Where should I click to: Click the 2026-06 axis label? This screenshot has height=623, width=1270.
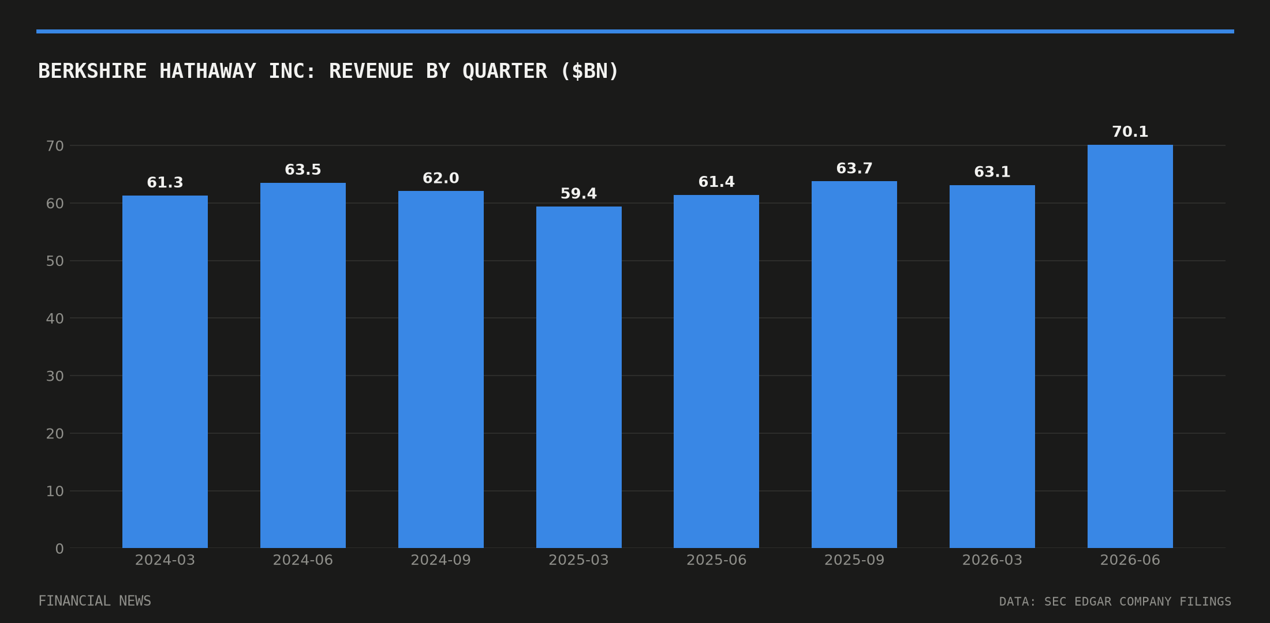(1130, 560)
